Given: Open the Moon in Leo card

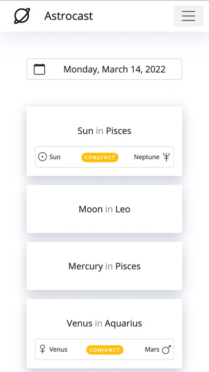Looking at the screenshot, I should [104, 209].
